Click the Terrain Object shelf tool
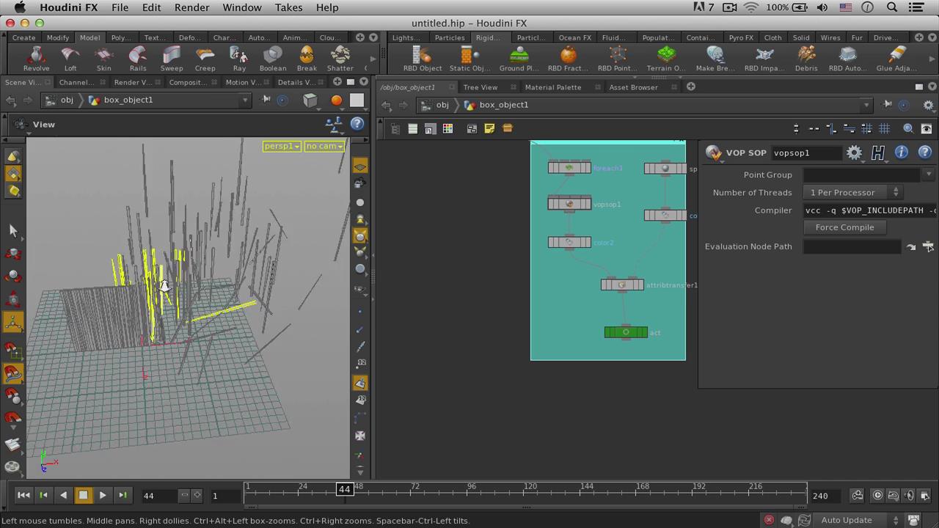Image resolution: width=939 pixels, height=528 pixels. click(666, 59)
